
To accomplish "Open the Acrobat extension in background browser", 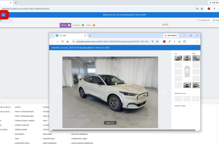I will pos(209,9).
